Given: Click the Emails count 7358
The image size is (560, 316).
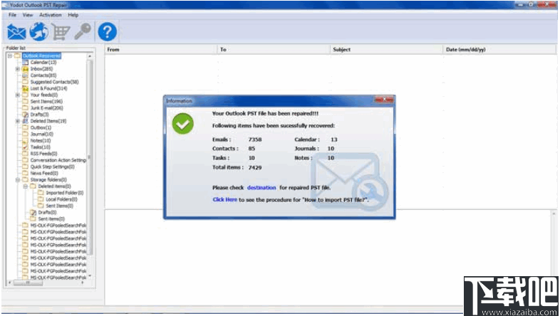Looking at the screenshot, I should click(255, 139).
